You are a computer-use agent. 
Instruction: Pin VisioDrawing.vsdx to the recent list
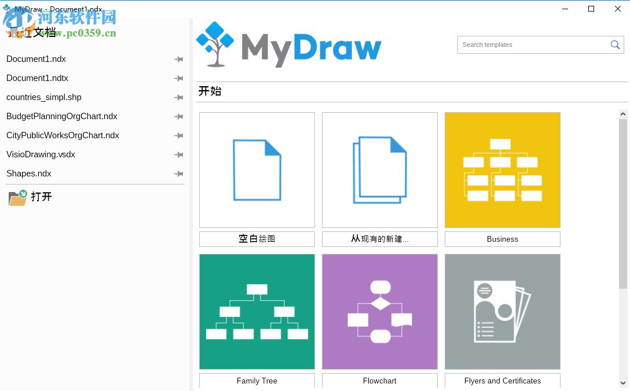coord(178,154)
